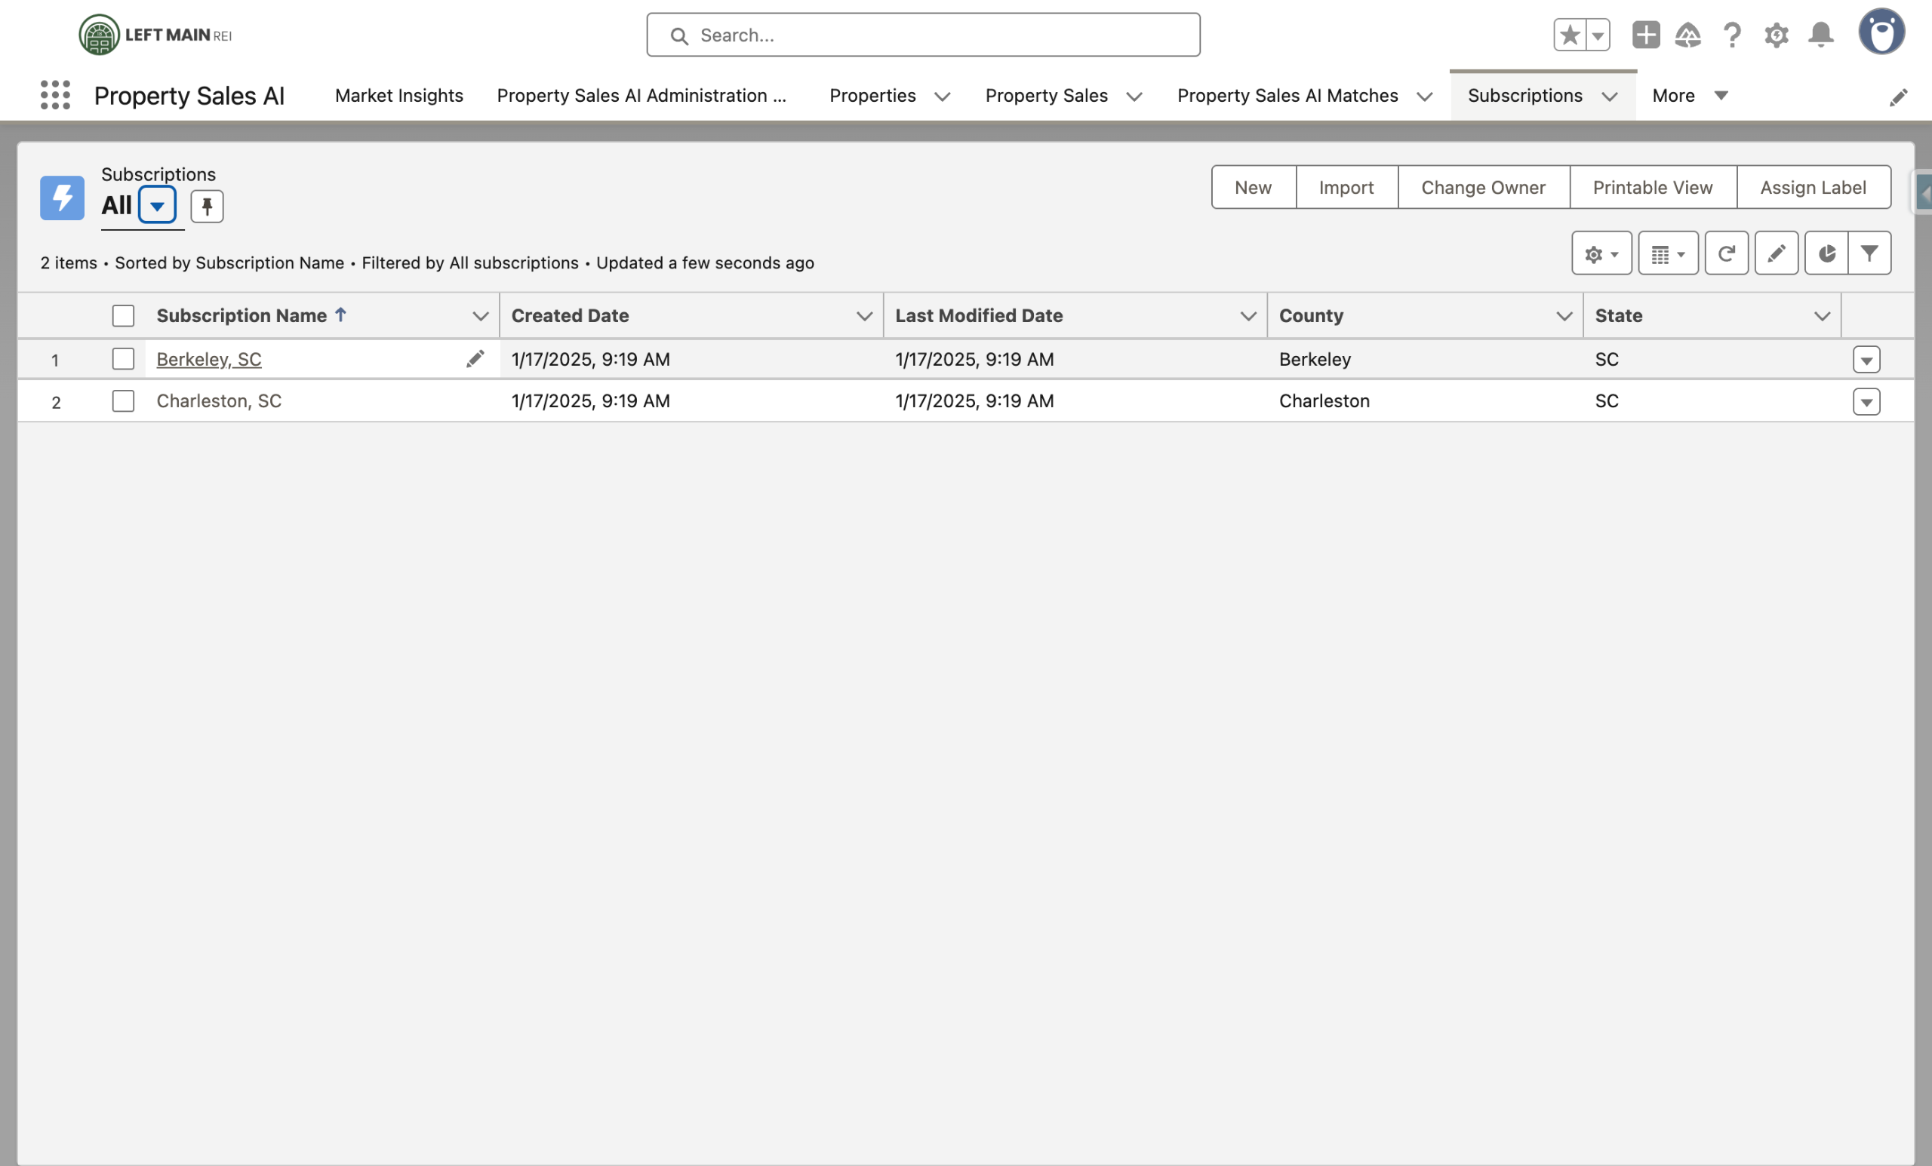Pin the All list view

pos(207,206)
